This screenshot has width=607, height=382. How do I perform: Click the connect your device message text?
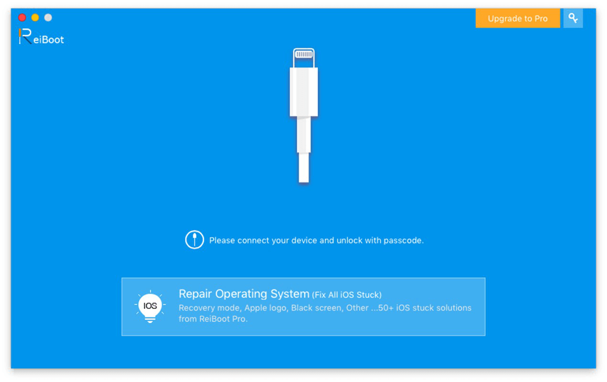[x=316, y=241]
